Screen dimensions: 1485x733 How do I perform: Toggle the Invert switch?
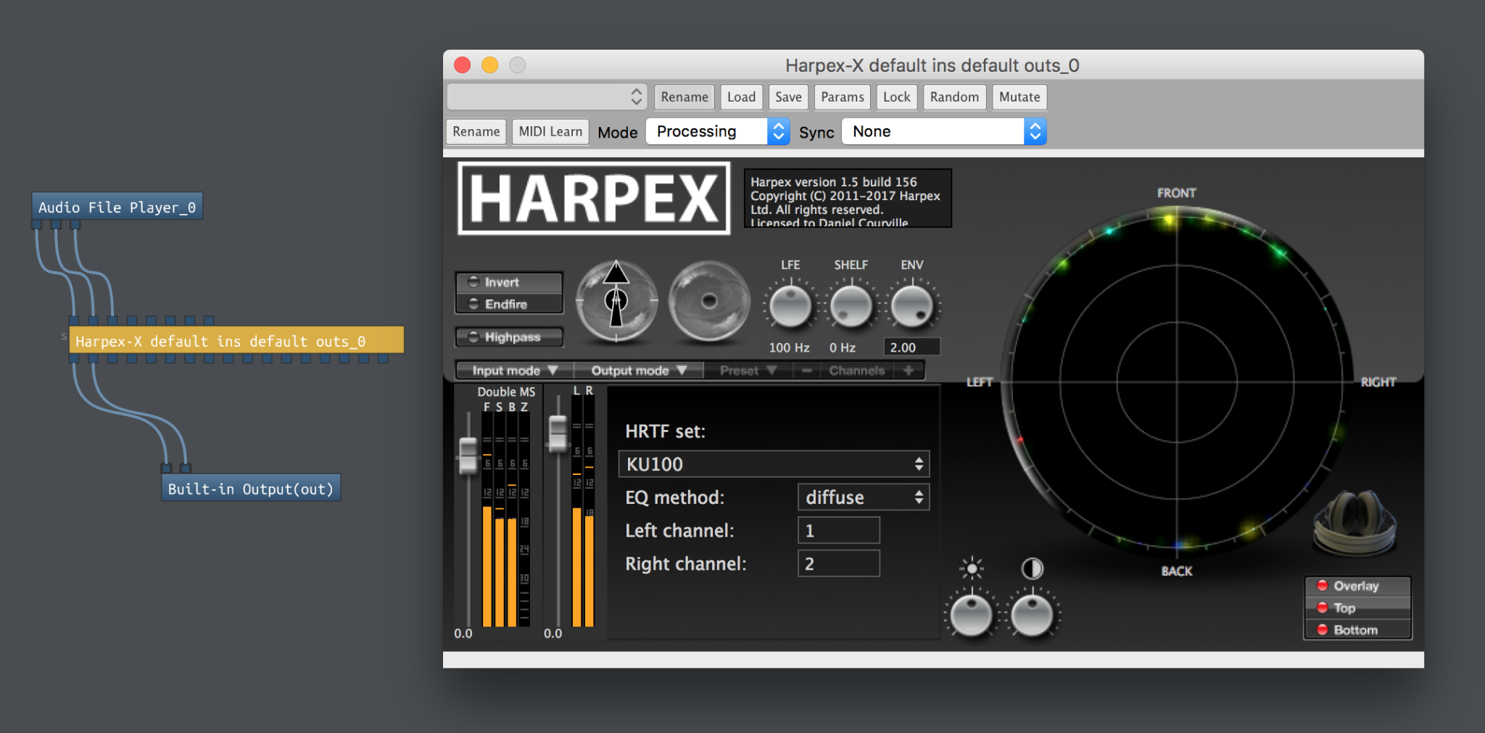[x=509, y=282]
